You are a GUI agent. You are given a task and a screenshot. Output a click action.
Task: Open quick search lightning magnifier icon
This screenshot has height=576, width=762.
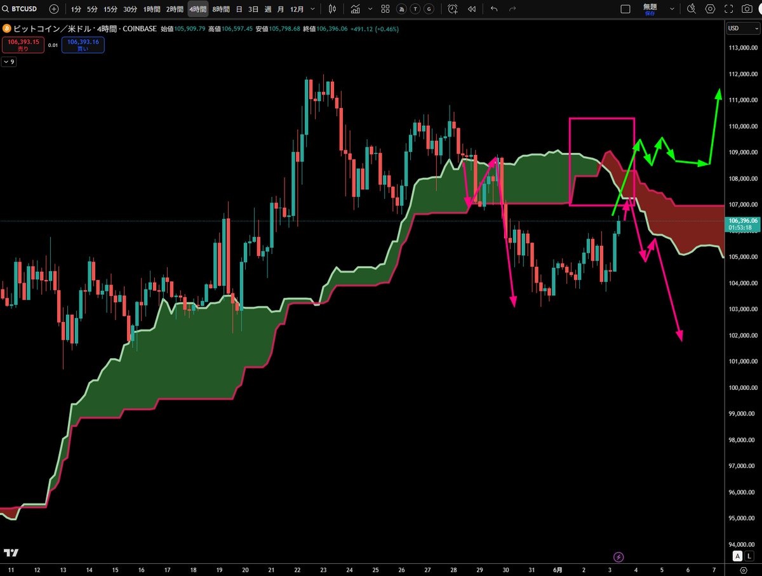click(x=692, y=9)
